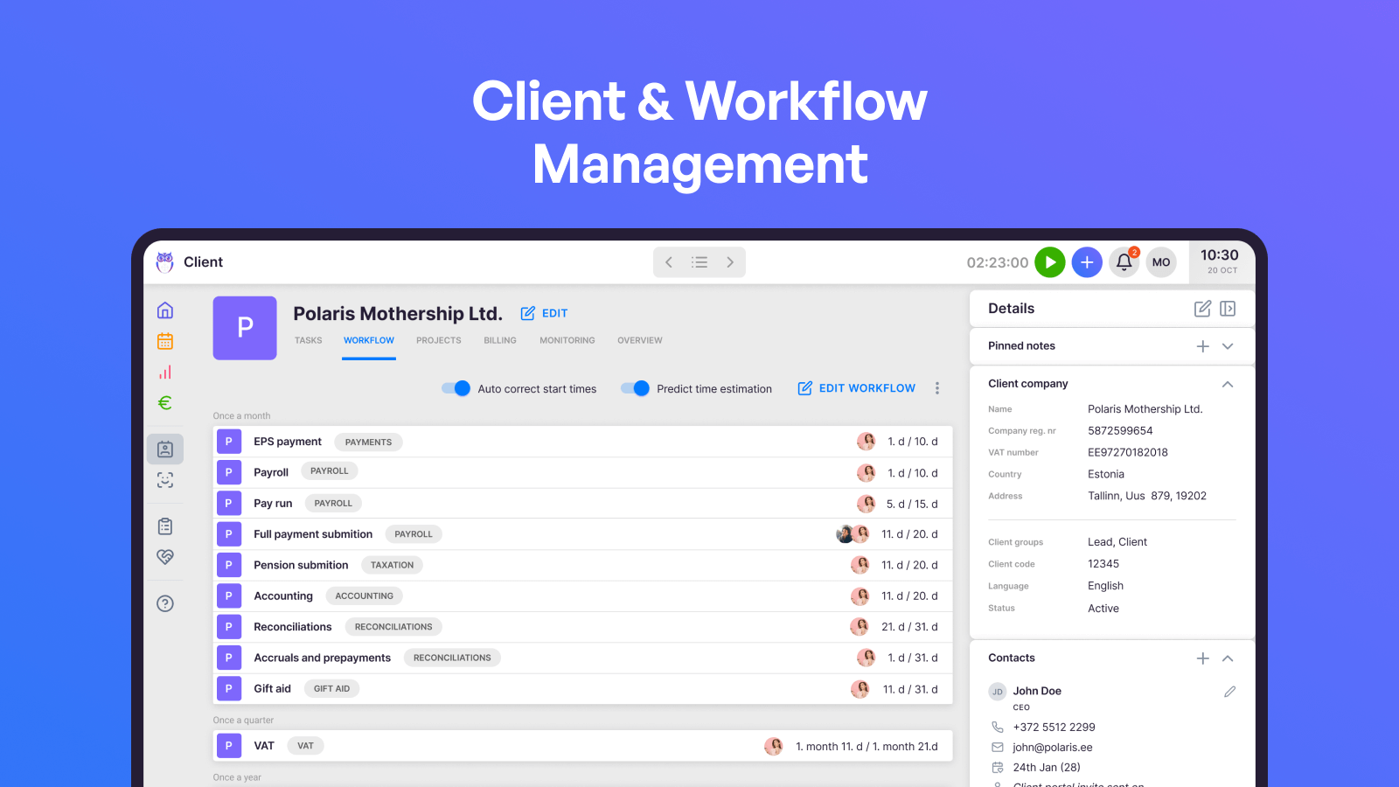Click the notification bell icon
This screenshot has width=1399, height=787.
1124,262
